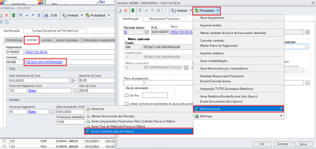Click the next record arrow in Contrato toolbar
This screenshot has width=316, height=149.
point(152,11)
